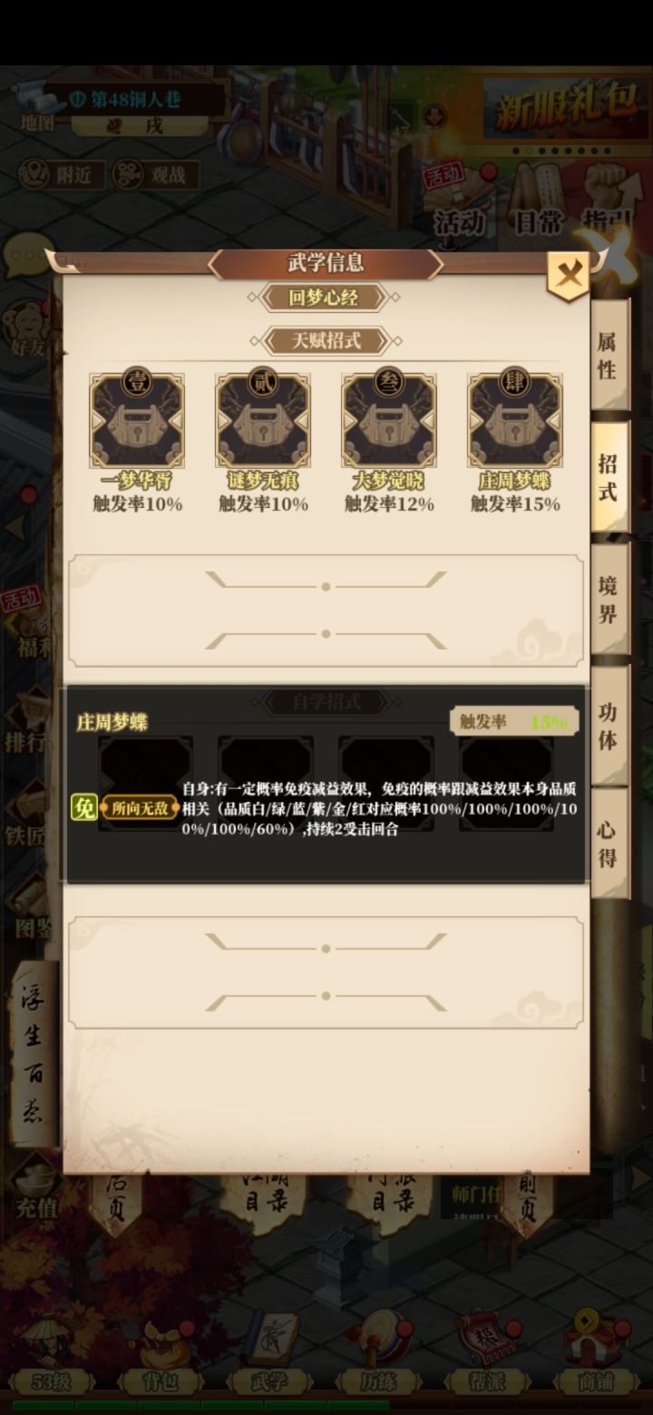Open the 功体 side tab
Screen dimensions: 653x1415
click(608, 726)
